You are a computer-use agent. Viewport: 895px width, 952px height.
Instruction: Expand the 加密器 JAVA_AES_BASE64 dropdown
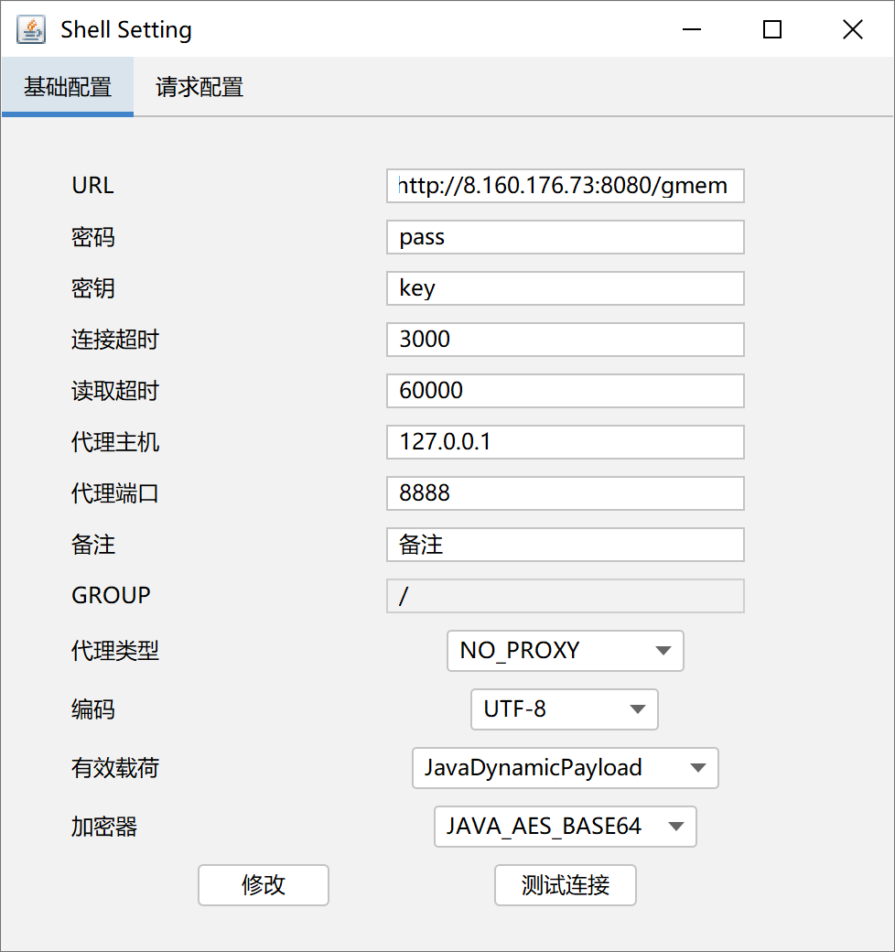pos(565,827)
